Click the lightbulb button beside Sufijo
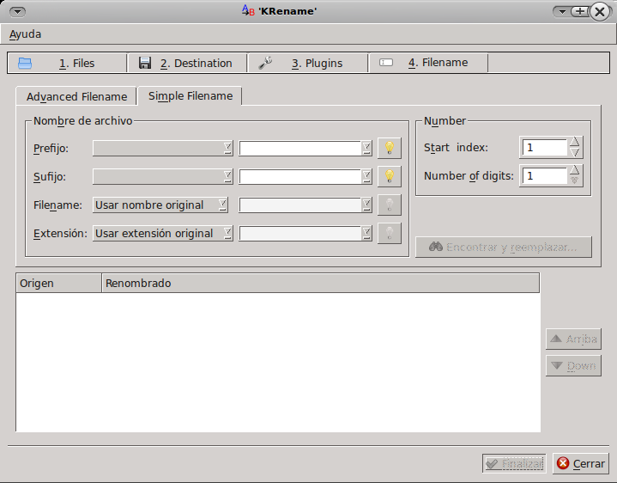Image resolution: width=617 pixels, height=483 pixels. click(x=390, y=176)
